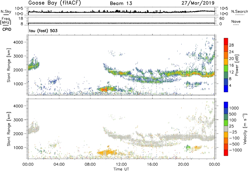Click the '16:00' time tick label
248x171 pixels.
[152, 165]
